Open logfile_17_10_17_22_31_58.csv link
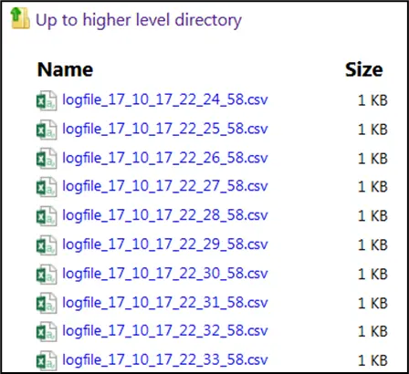409x374 pixels. coord(165,303)
